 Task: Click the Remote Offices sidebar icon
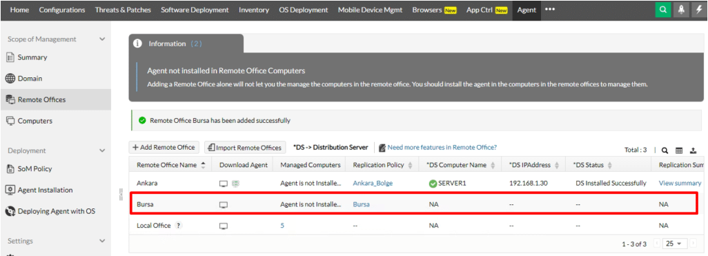coord(10,100)
